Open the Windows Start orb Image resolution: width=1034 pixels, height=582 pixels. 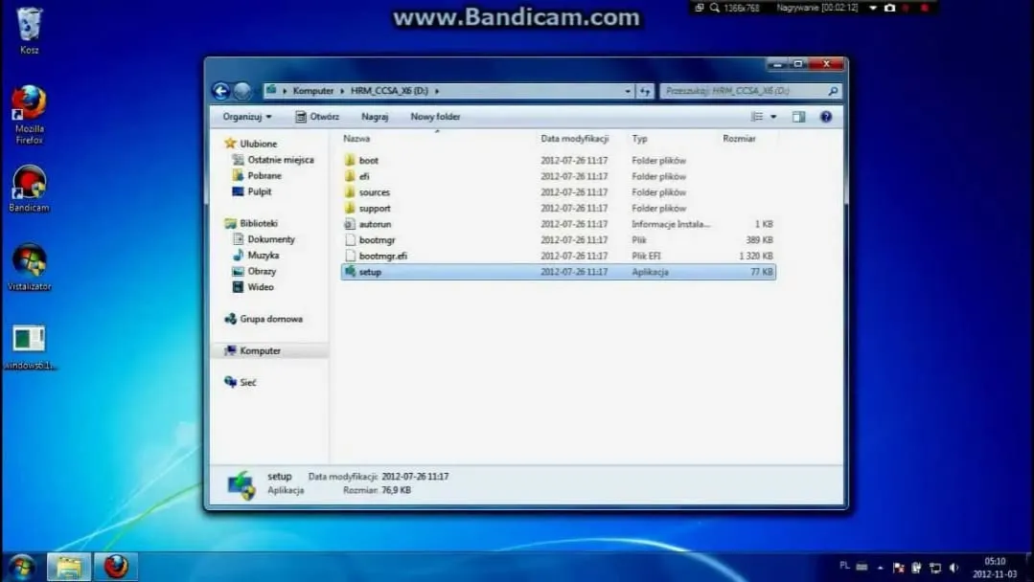[x=22, y=566]
